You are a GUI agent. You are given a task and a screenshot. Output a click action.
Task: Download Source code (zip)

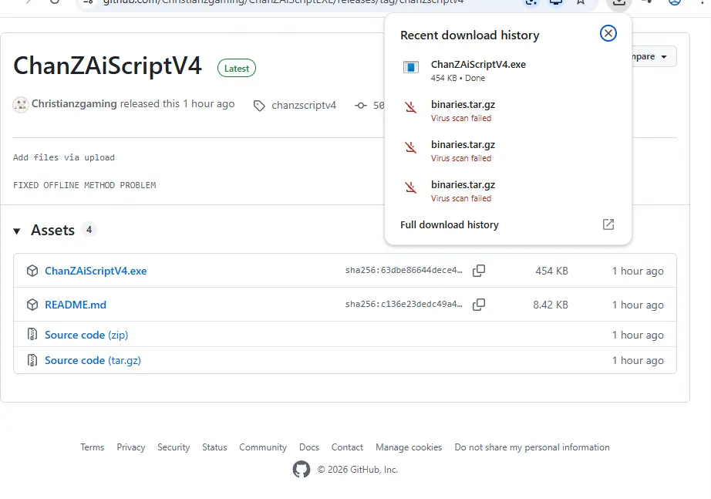[x=86, y=335]
